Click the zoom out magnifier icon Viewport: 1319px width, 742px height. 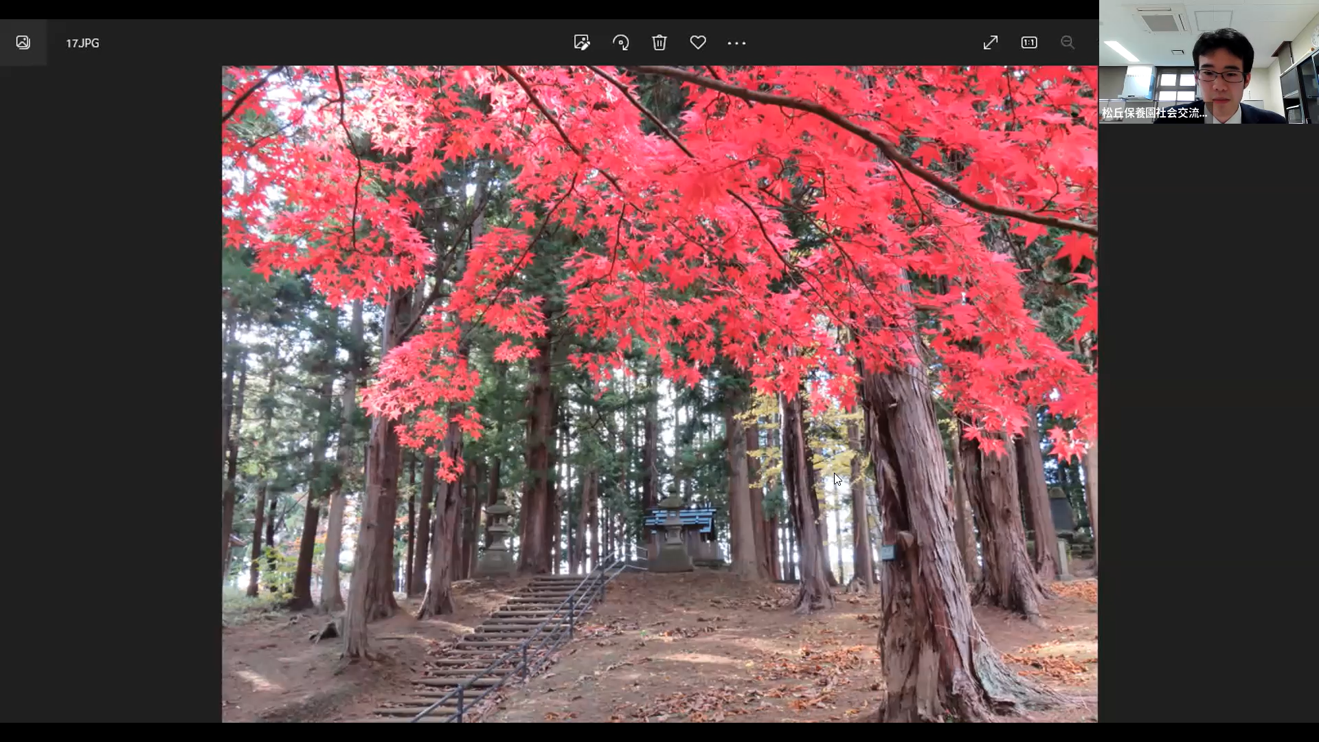(1067, 43)
